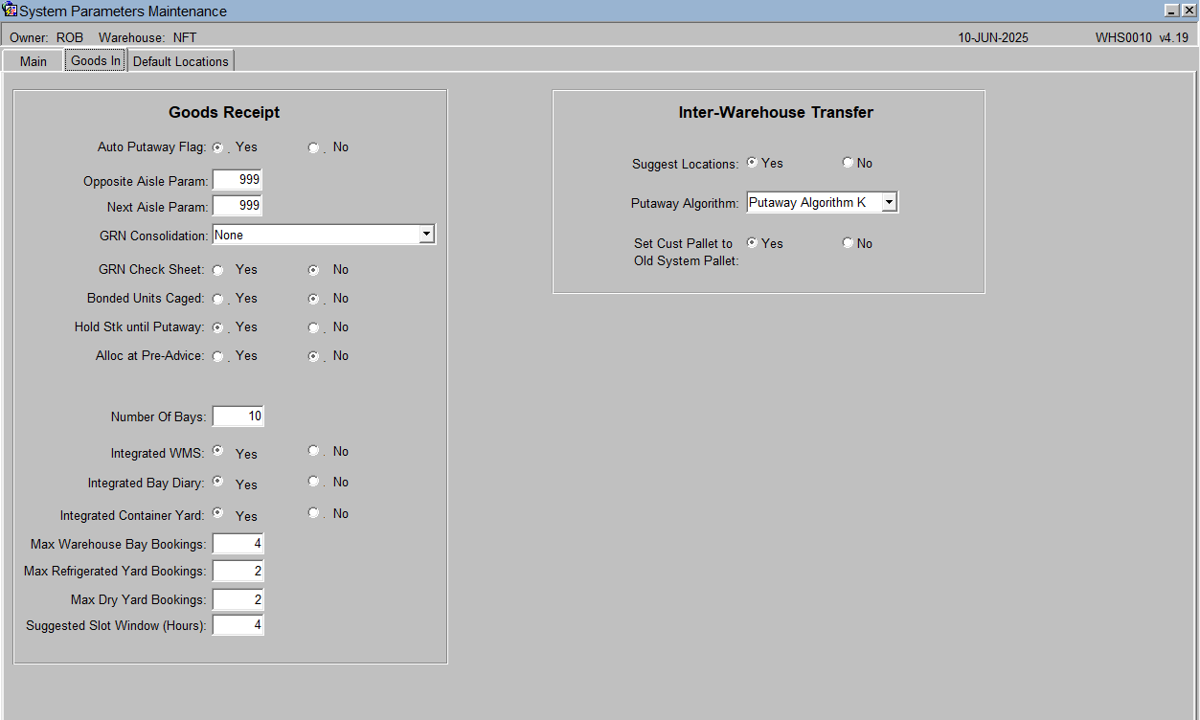
Task: Click the Max Warehouse Bay Bookings field
Action: click(238, 544)
